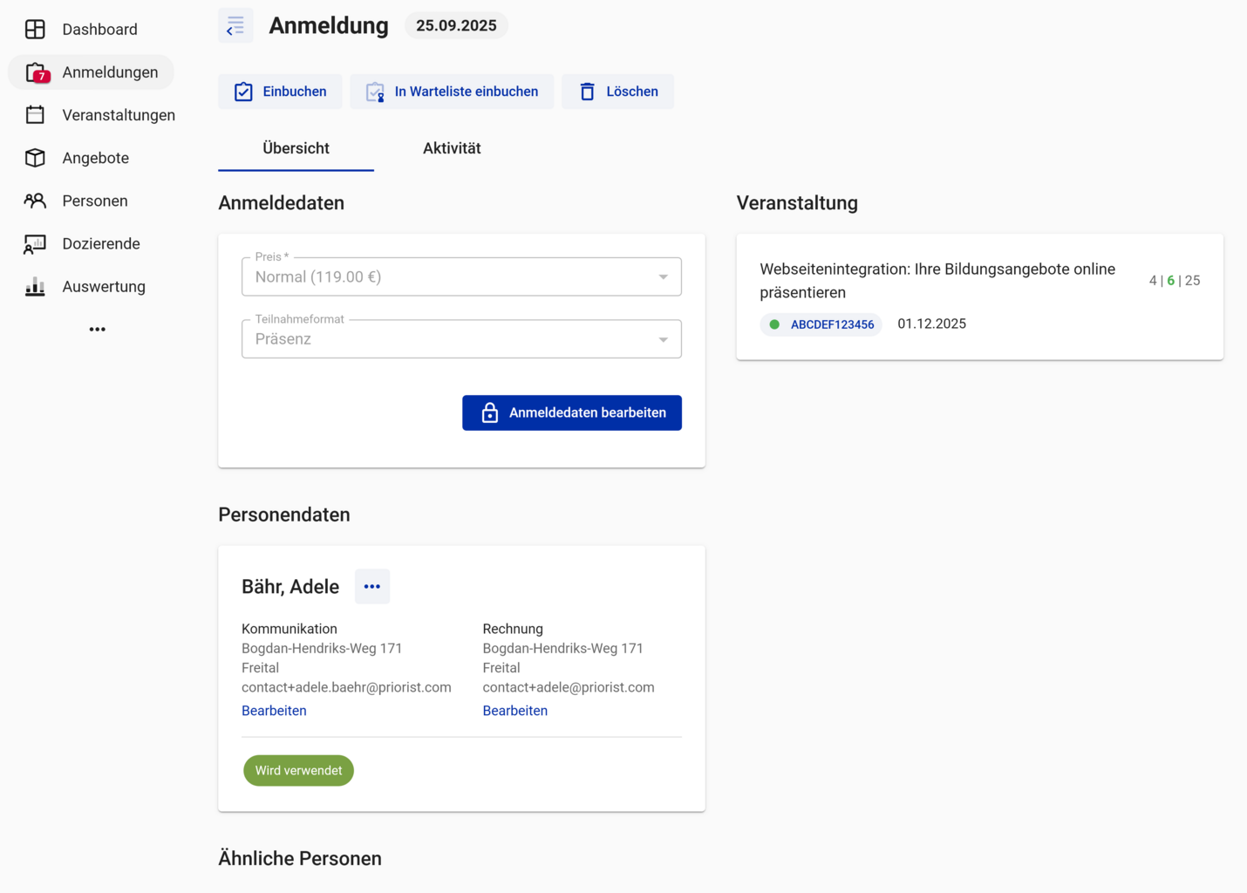The height and width of the screenshot is (893, 1247).
Task: Open Personen via its people icon
Action: 35,201
